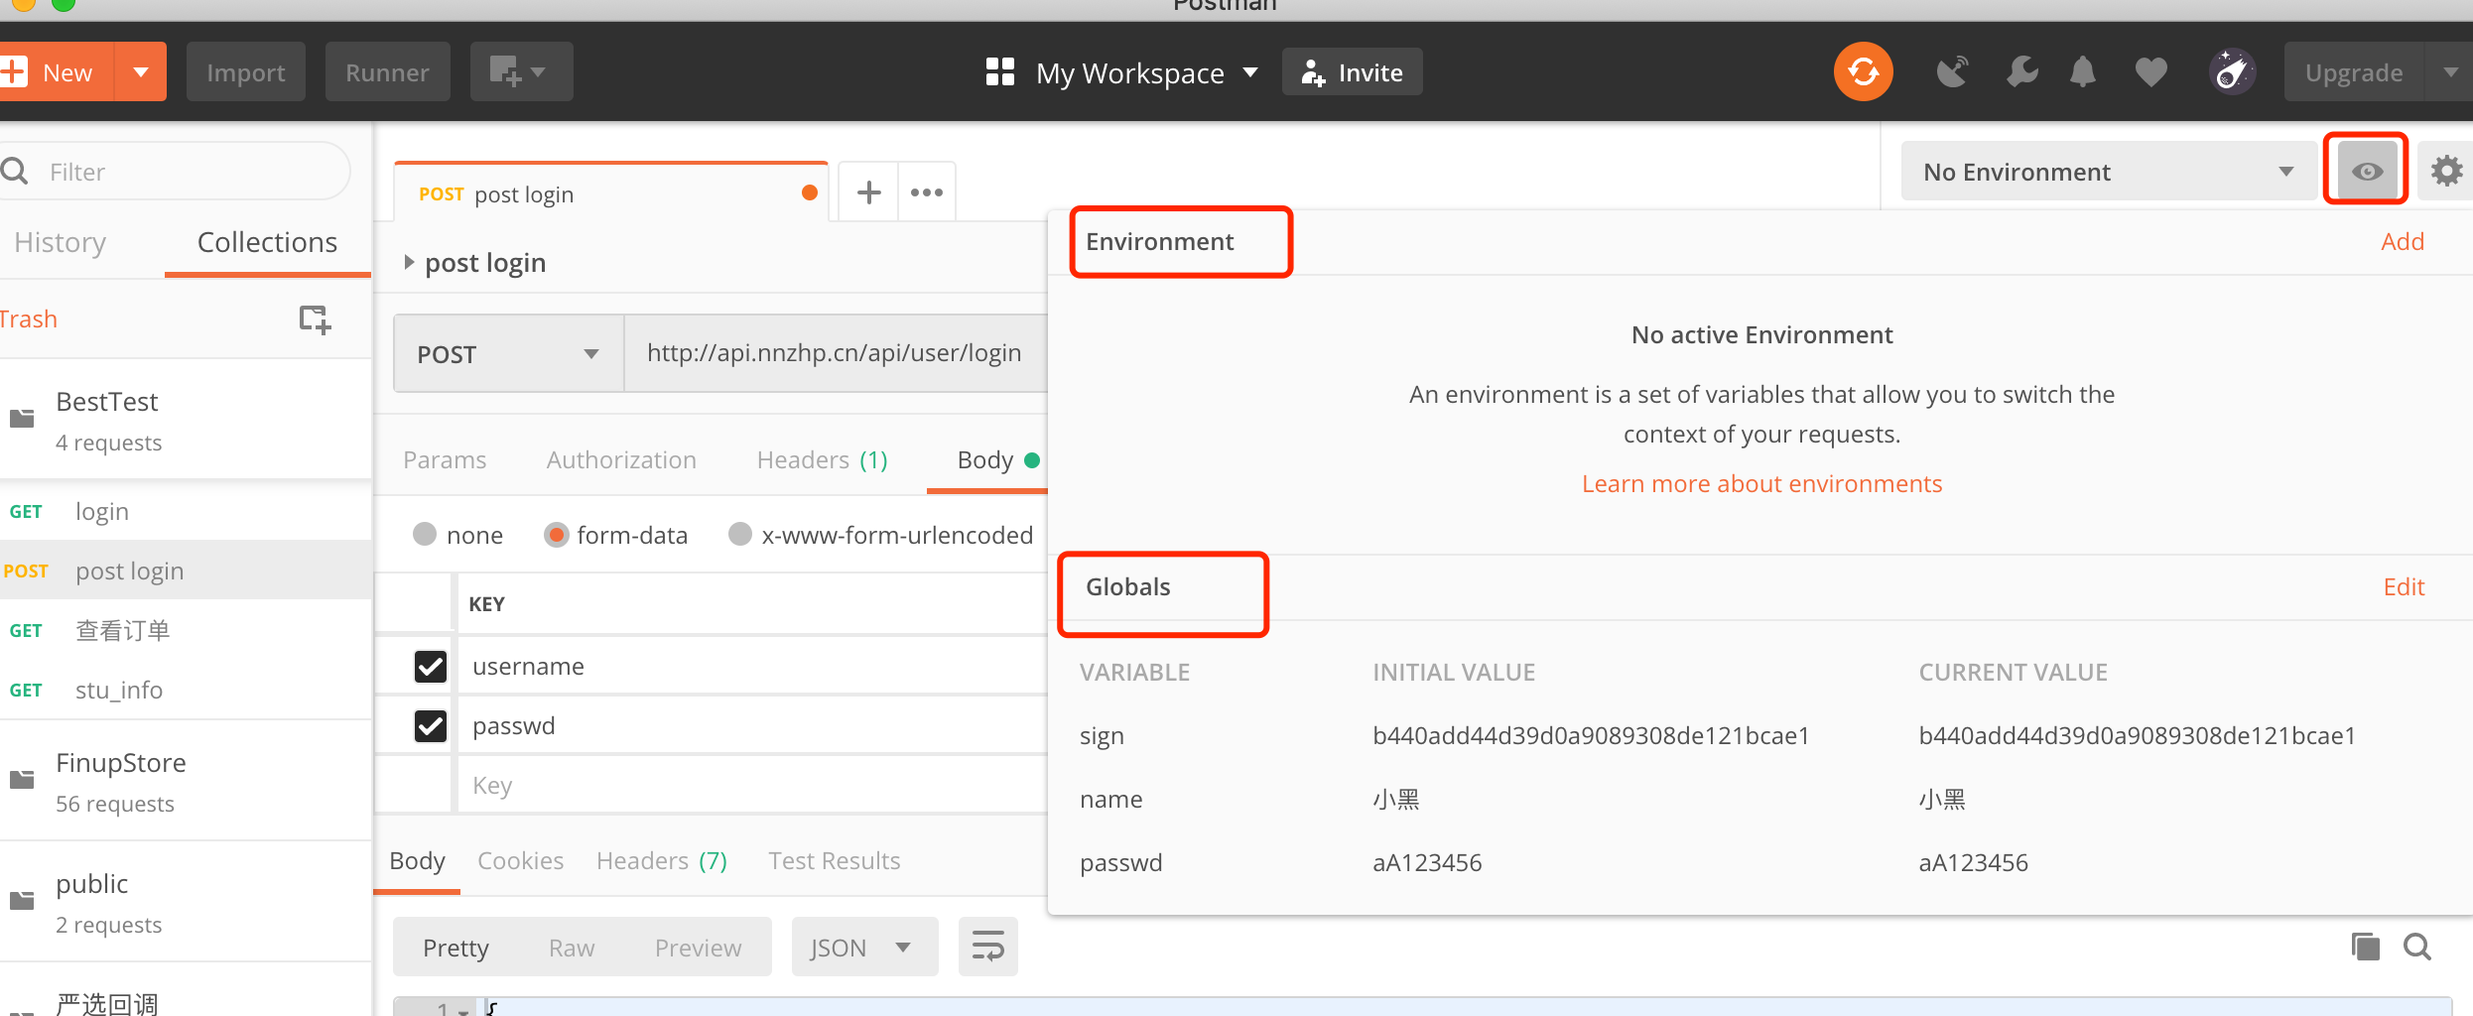Copy response body to clipboard

pos(2365,947)
